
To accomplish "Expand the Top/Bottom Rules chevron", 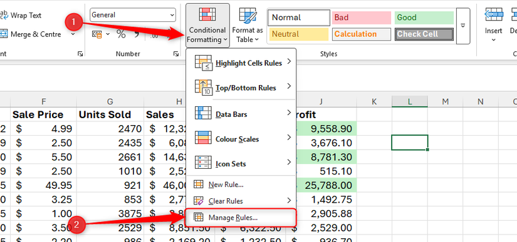I will pyautogui.click(x=289, y=86).
